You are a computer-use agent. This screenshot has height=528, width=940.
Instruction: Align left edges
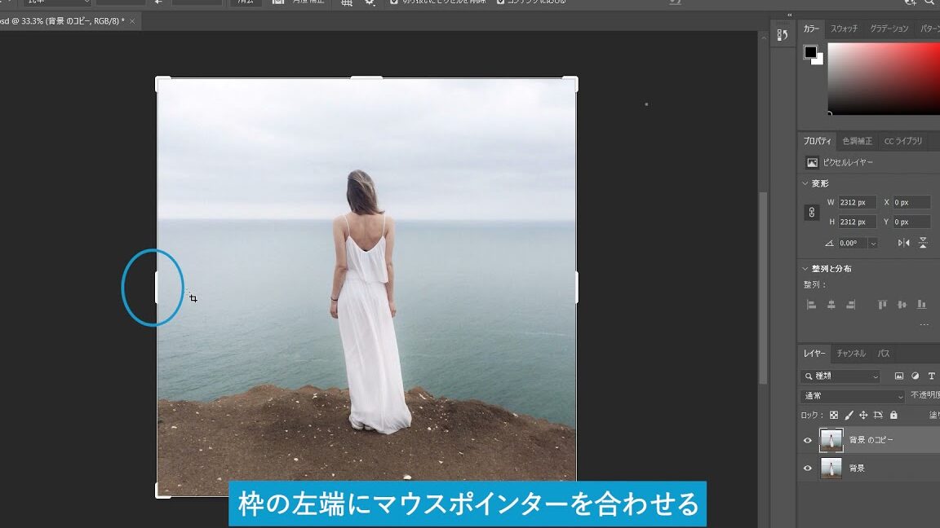811,305
